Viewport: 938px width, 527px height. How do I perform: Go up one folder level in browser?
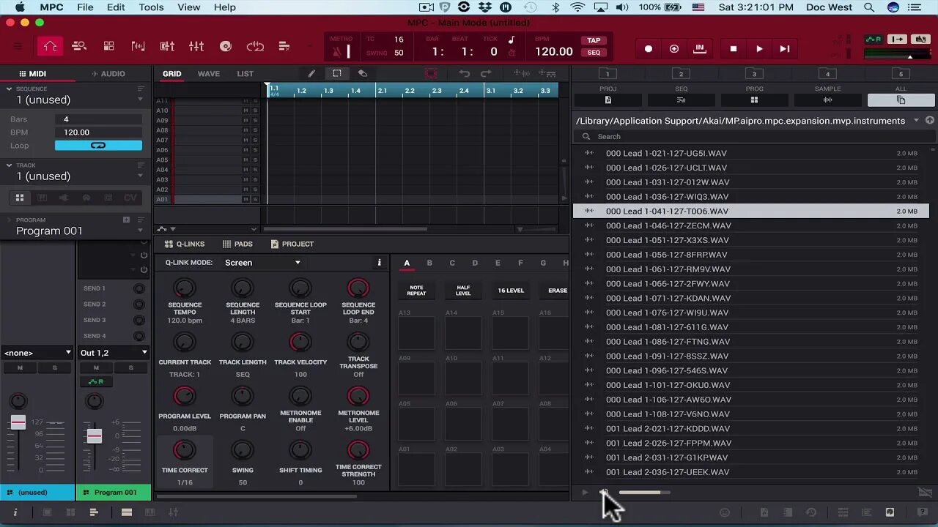[929, 120]
